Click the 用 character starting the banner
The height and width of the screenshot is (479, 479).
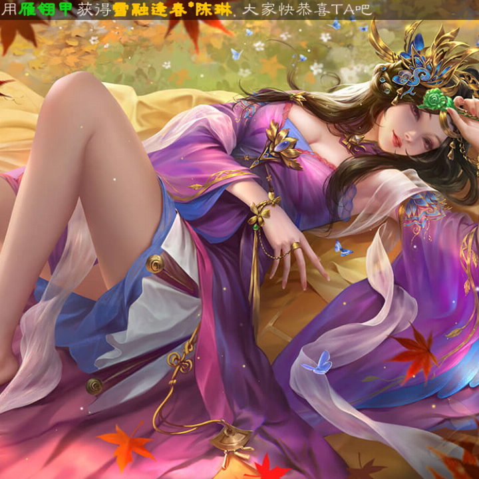8,9
